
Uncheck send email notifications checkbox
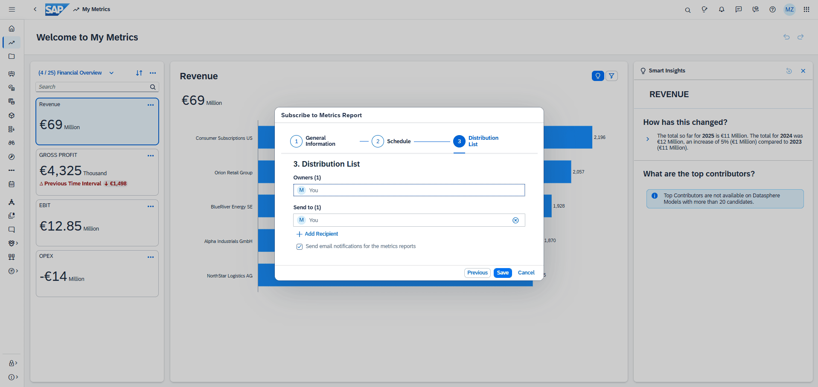[x=300, y=247]
